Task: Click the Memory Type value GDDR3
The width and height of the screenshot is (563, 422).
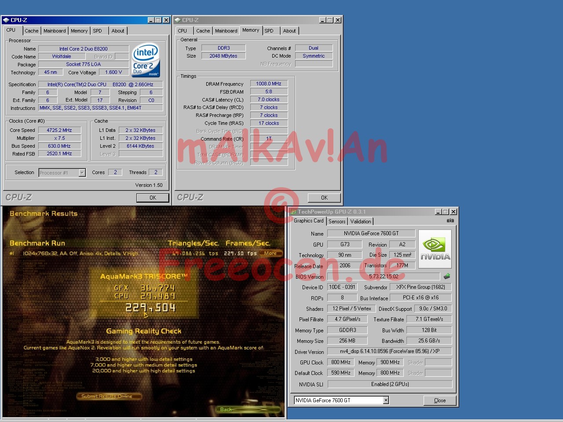Action: (347, 330)
